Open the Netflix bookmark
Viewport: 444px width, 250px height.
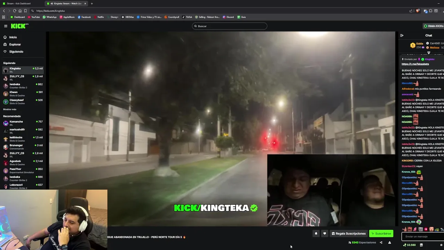(99, 17)
